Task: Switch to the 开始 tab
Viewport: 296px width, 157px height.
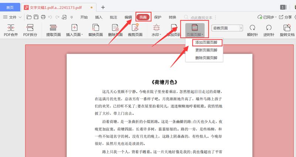Action: [x=84, y=17]
